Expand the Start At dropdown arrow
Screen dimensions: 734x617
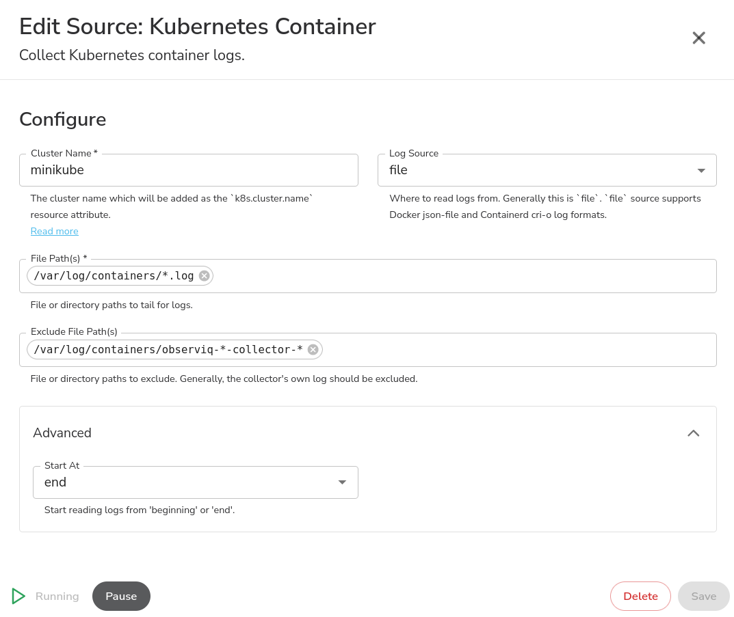(x=342, y=482)
